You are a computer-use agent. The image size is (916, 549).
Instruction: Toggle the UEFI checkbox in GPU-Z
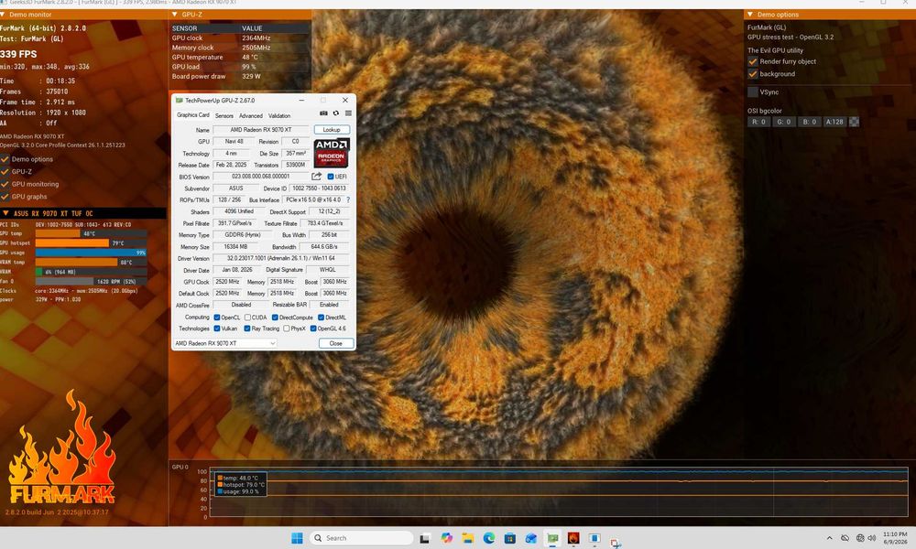click(331, 177)
